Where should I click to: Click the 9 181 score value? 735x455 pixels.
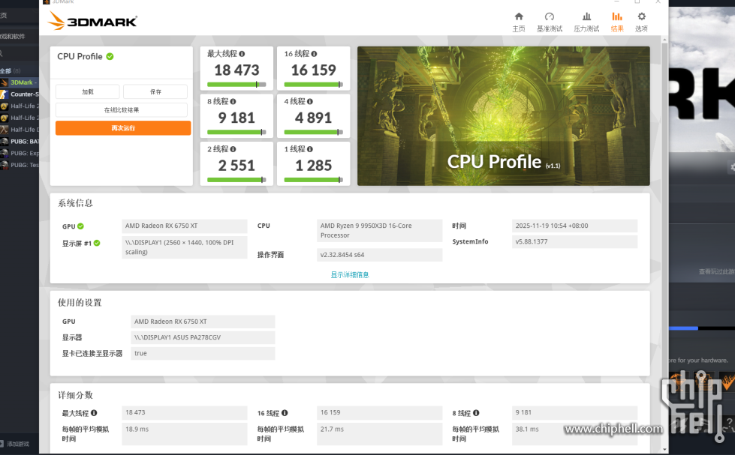tap(236, 118)
